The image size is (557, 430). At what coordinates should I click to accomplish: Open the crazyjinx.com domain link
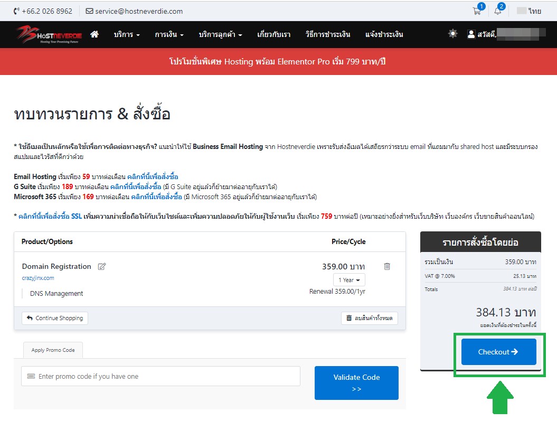click(x=38, y=278)
